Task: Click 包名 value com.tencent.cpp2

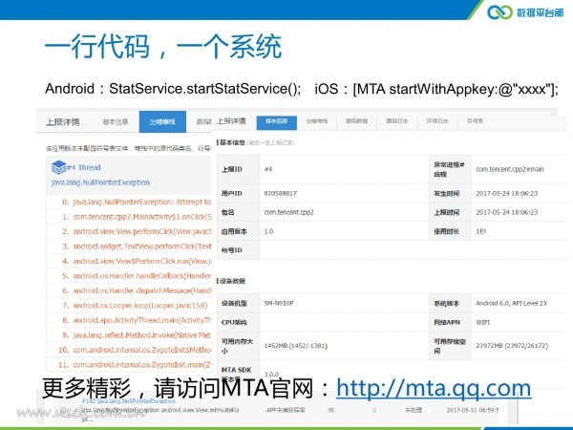Action: coord(289,212)
